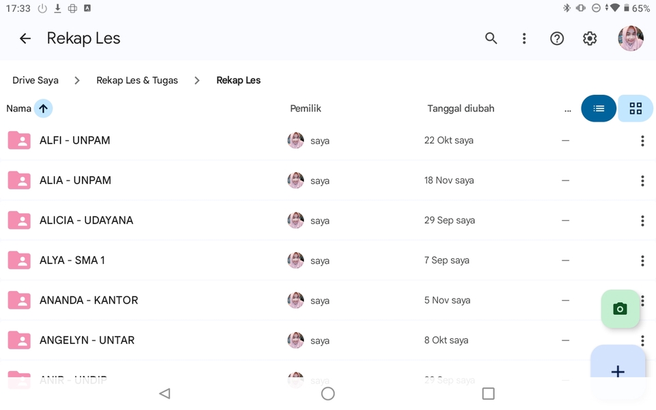Open more options for ALICIA - UDAYANA
The width and height of the screenshot is (656, 410).
[642, 221]
